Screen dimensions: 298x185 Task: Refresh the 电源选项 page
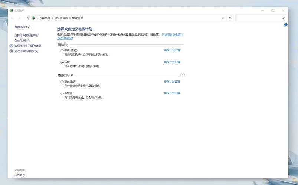click(230, 18)
